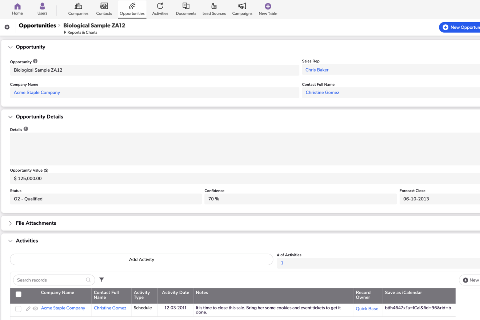This screenshot has width=480, height=320.
Task: View activity record via eye icon
Action: (35, 309)
